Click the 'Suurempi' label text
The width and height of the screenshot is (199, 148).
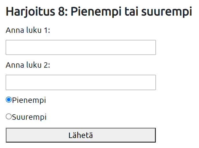point(29,117)
